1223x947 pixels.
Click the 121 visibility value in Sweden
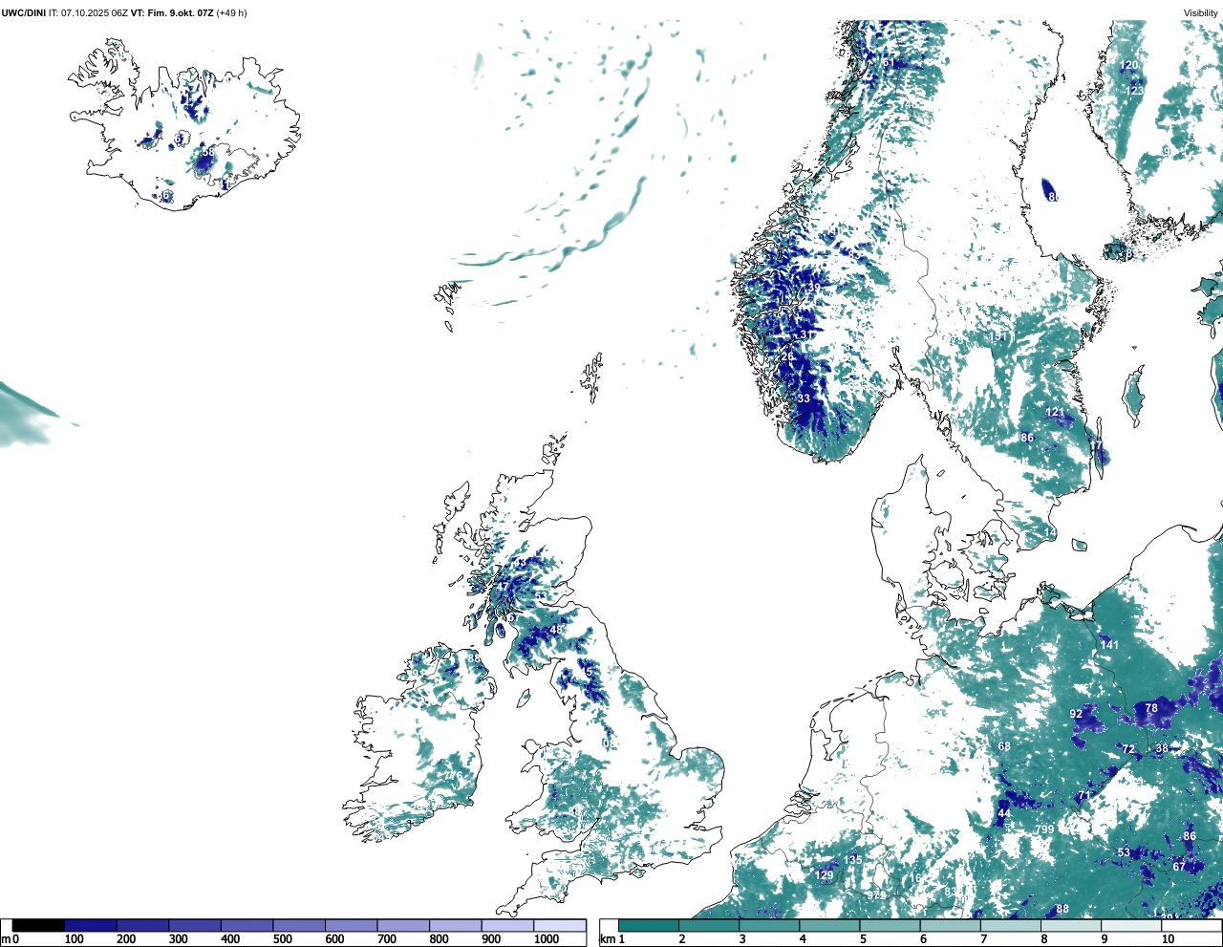click(x=1055, y=413)
